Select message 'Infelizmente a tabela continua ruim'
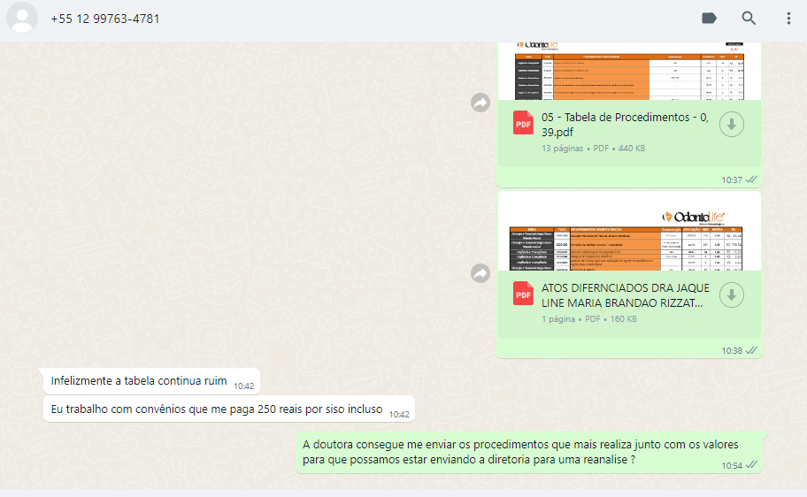The image size is (807, 497). pyautogui.click(x=152, y=381)
